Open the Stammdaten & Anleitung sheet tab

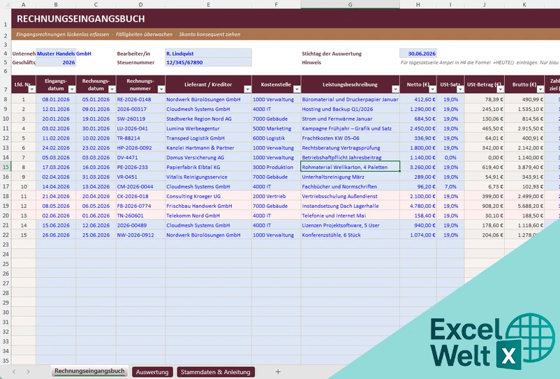(x=216, y=372)
